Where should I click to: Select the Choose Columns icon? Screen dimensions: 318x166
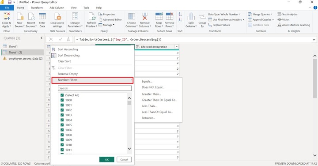point(132,16)
